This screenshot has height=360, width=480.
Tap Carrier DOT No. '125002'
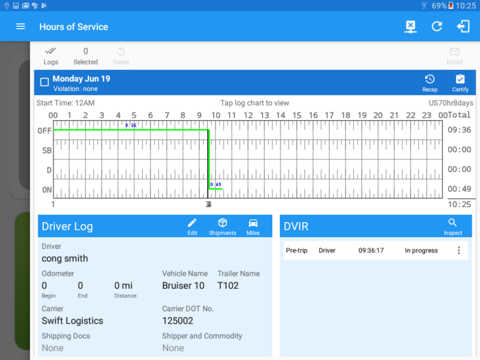(x=178, y=321)
